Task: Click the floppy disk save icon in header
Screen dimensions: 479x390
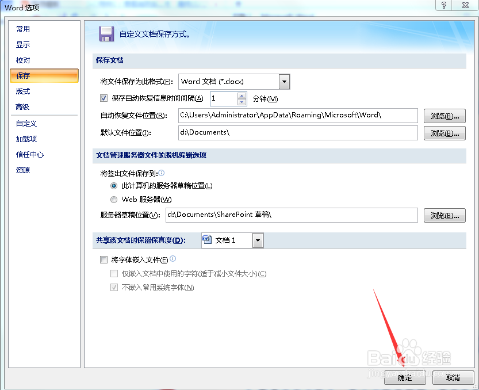Action: (x=106, y=34)
